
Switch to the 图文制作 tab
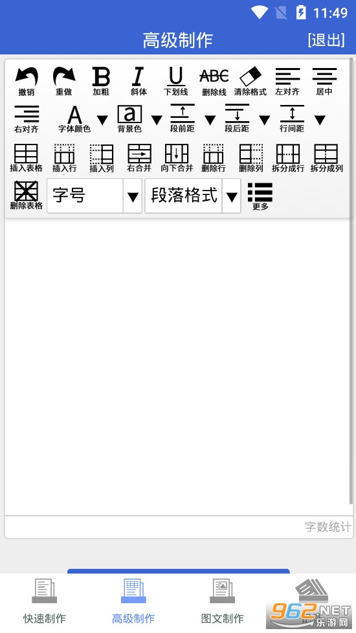pyautogui.click(x=223, y=601)
